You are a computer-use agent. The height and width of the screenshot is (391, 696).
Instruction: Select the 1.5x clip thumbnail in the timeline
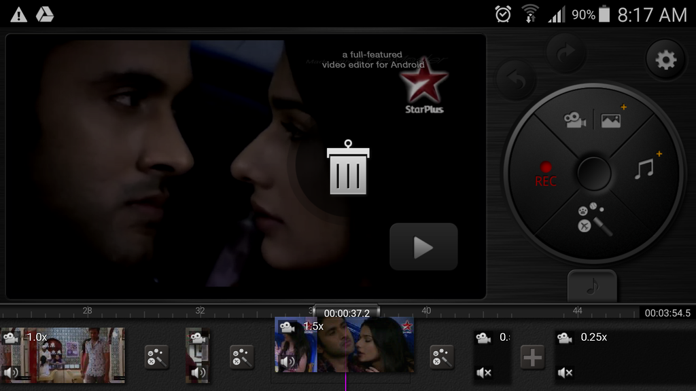pyautogui.click(x=345, y=345)
